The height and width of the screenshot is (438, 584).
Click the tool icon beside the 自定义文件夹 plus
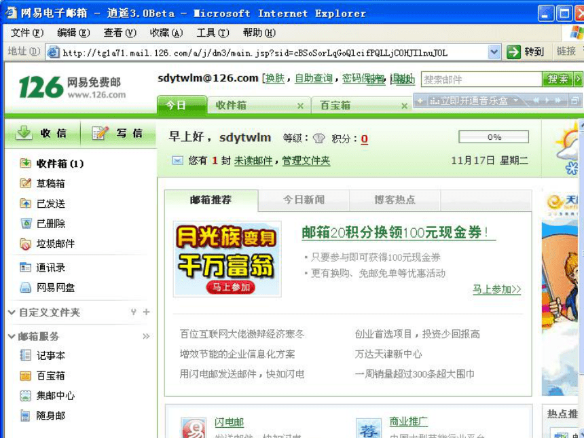coord(133,312)
